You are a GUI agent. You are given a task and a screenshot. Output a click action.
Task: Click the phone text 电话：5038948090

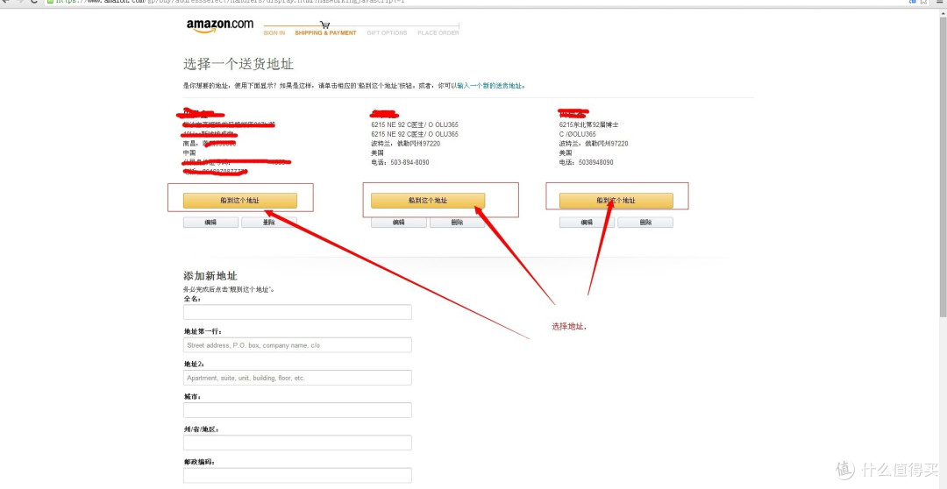click(x=586, y=162)
